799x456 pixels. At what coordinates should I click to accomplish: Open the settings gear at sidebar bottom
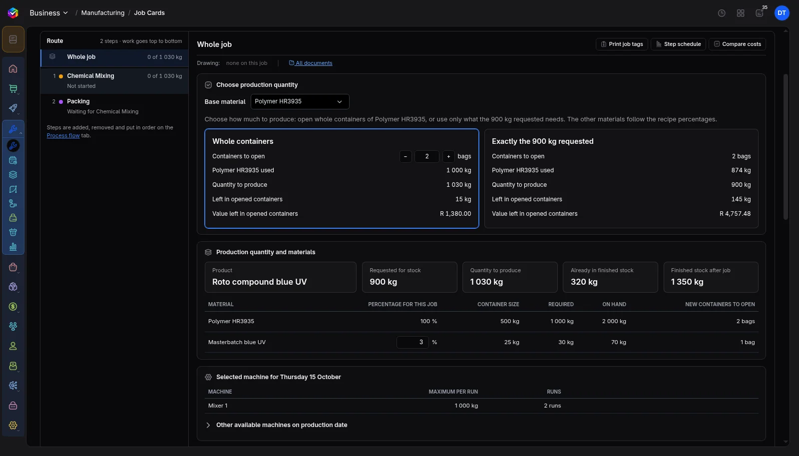pos(13,426)
